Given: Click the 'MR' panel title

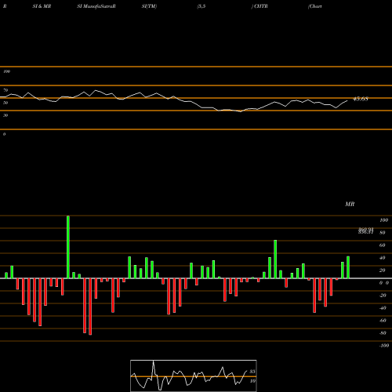Looking at the screenshot, I should click(x=350, y=204).
